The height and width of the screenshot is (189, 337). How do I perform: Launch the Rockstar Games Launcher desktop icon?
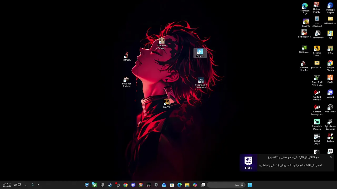(317, 51)
